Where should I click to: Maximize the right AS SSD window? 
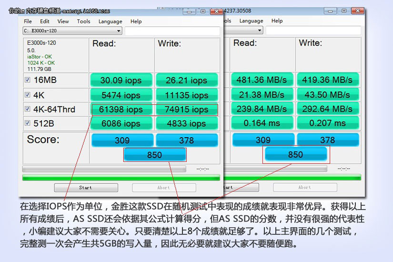(344, 11)
